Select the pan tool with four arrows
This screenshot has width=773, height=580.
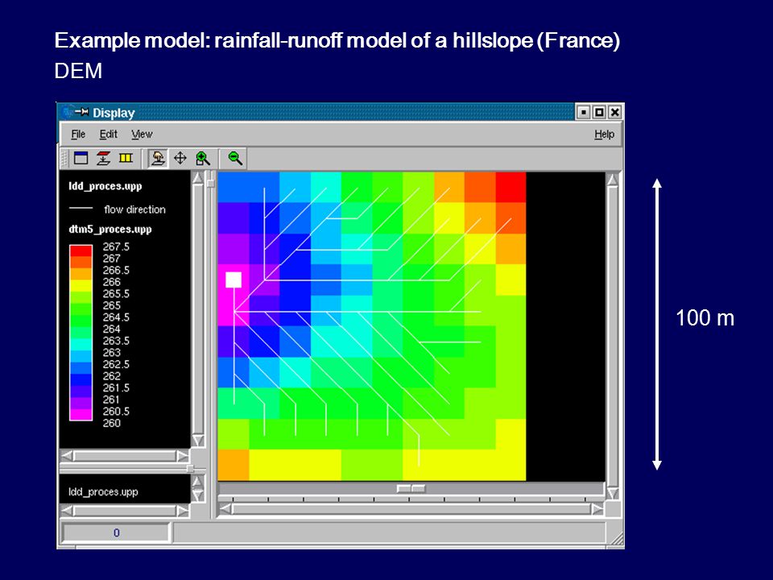[180, 159]
